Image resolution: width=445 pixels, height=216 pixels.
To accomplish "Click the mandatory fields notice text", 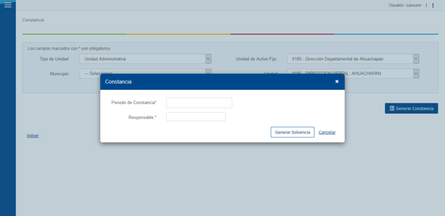I will 69,49.
